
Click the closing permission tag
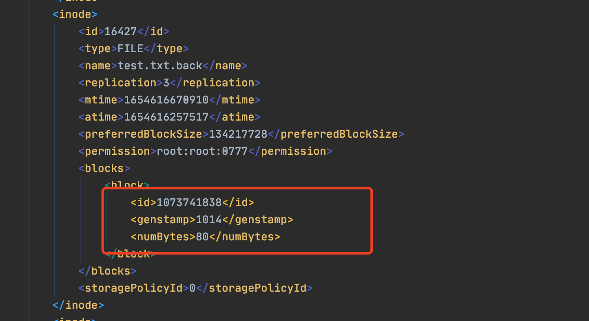click(290, 151)
